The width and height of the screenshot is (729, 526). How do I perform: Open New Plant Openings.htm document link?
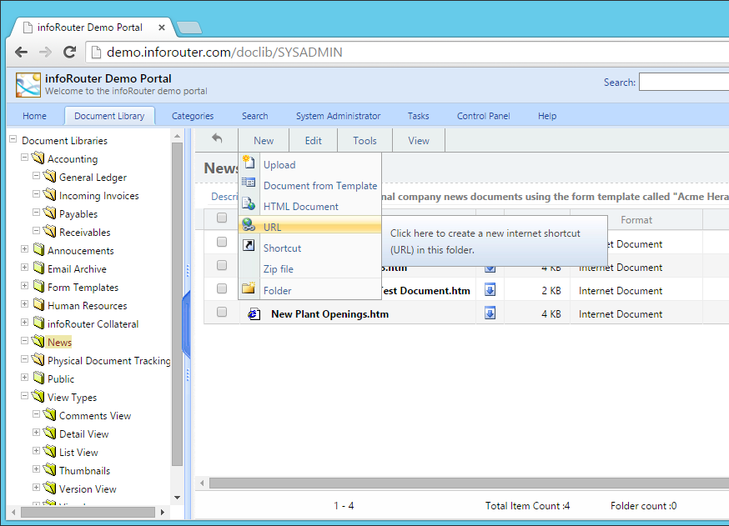pyautogui.click(x=329, y=314)
